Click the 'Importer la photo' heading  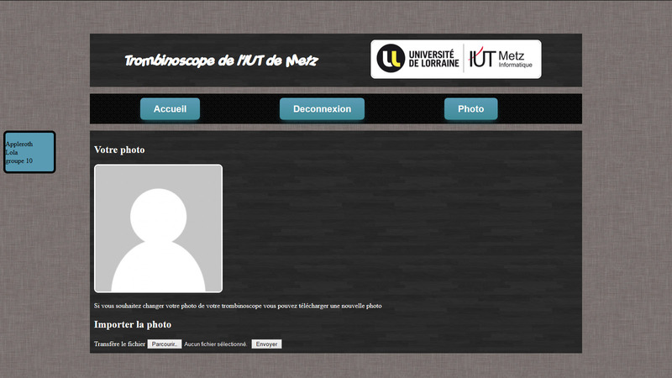click(133, 324)
